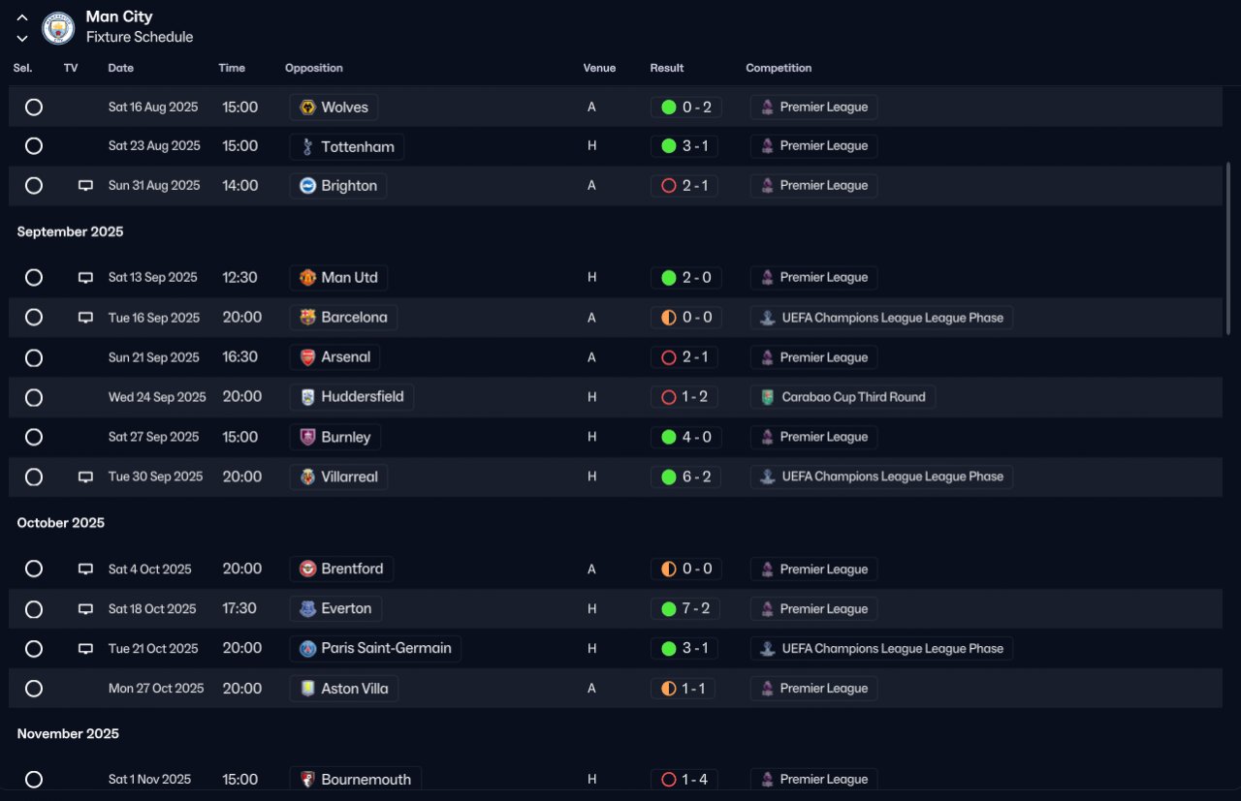Click Champions League icon on Villarreal row
Image resolution: width=1241 pixels, height=801 pixels.
pos(768,477)
